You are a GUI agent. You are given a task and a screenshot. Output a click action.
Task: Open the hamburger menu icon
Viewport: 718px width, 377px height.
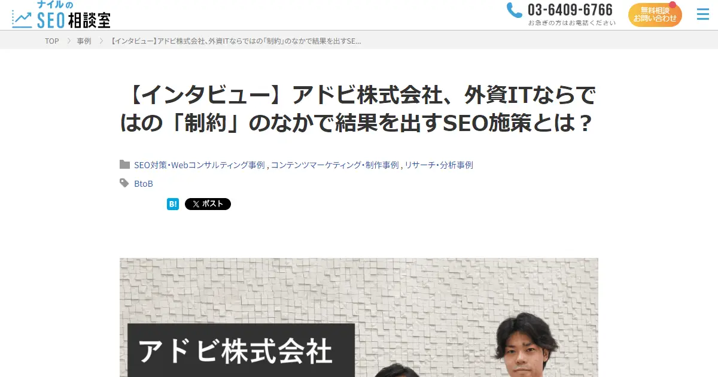[703, 14]
